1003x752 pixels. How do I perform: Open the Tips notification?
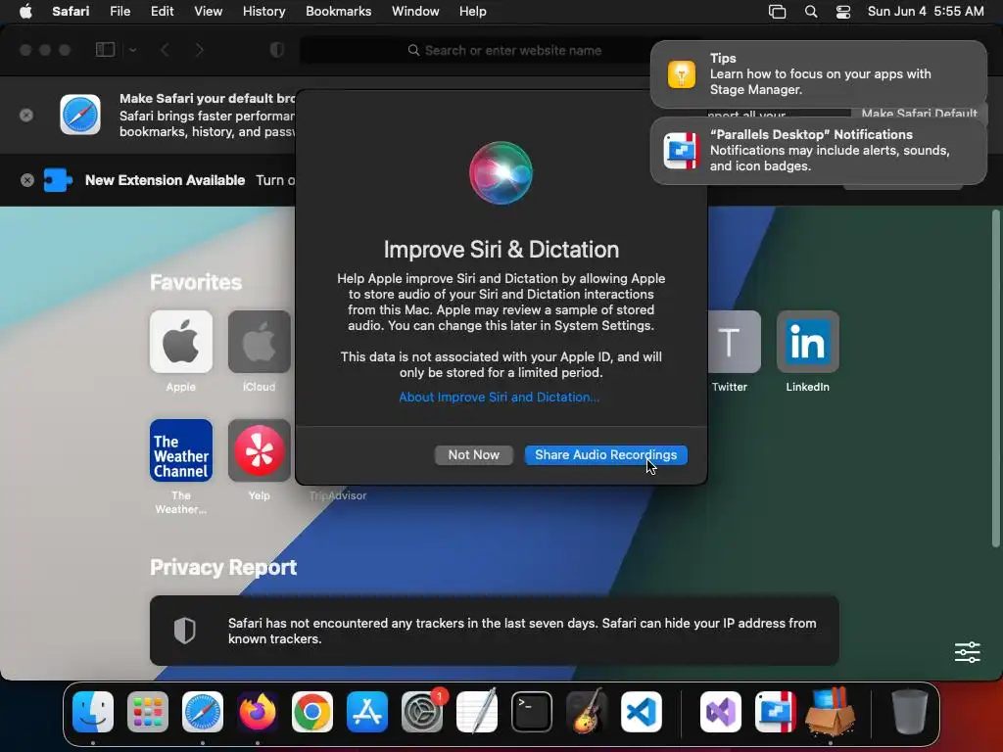818,74
